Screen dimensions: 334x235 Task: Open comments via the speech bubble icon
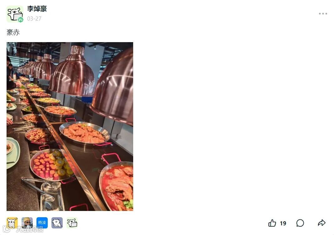click(x=300, y=223)
